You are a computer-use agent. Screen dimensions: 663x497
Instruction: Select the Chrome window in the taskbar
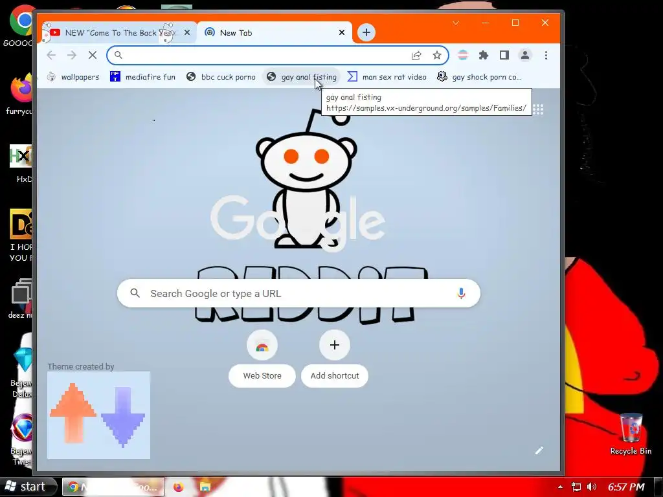point(113,487)
